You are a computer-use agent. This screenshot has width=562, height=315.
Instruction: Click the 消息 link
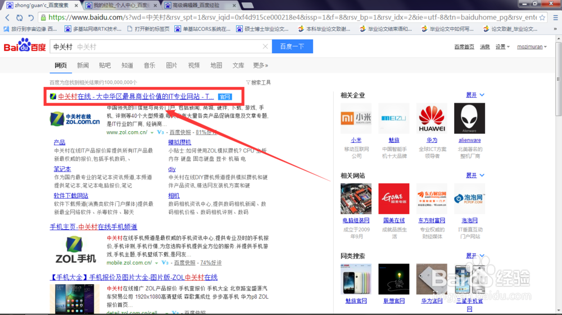(484, 47)
